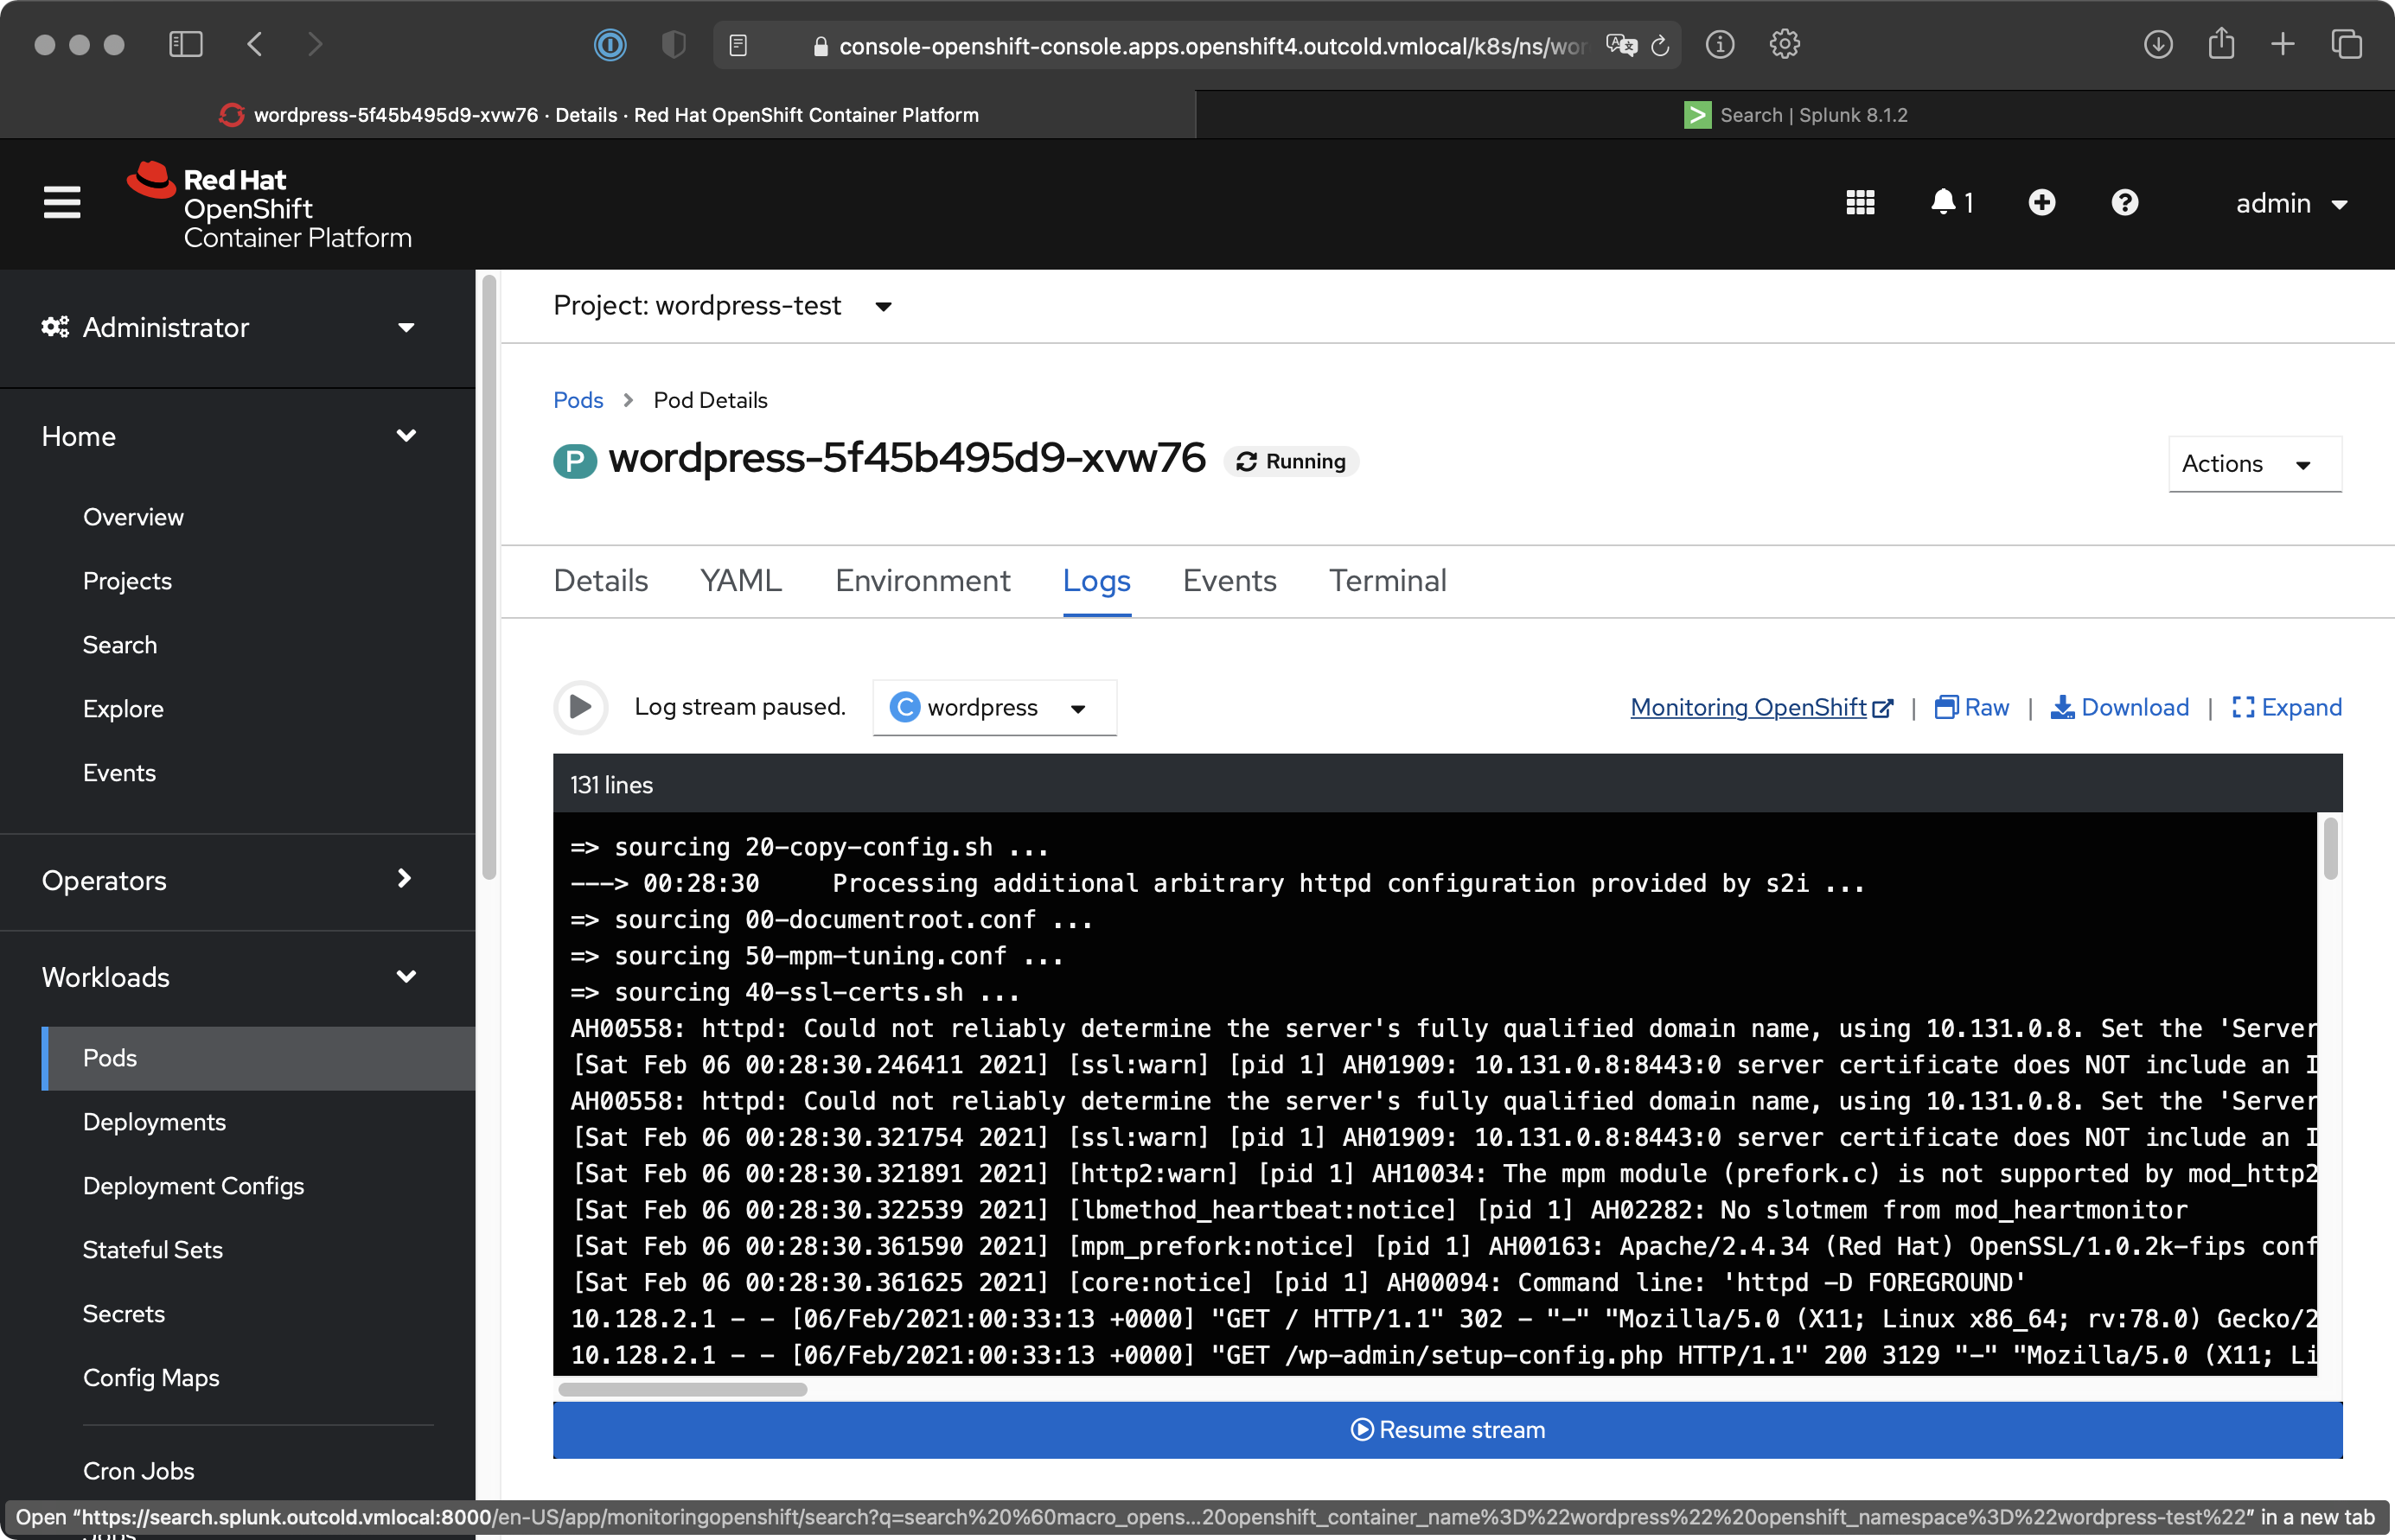Screen dimensions: 2395x1540
Task: Click the Resume stream button
Action: click(x=1447, y=1430)
